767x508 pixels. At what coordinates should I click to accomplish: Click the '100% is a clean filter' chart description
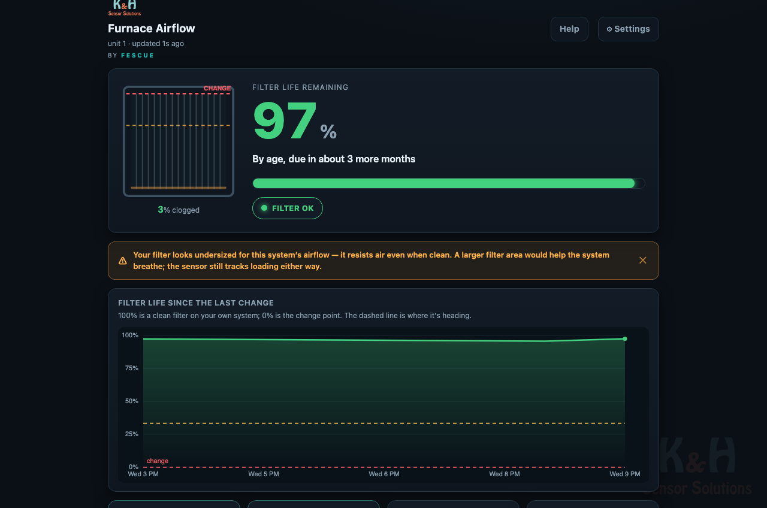pos(295,315)
